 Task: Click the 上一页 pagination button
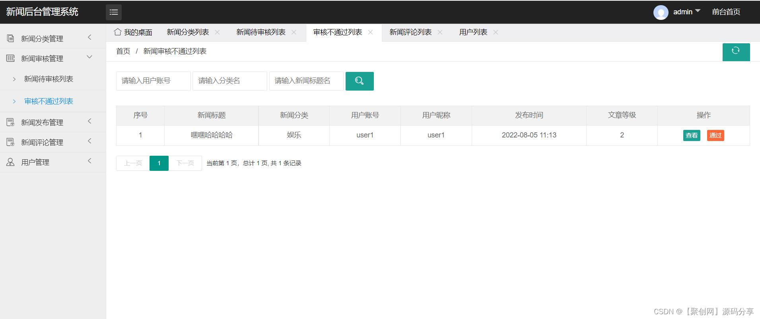pos(133,163)
